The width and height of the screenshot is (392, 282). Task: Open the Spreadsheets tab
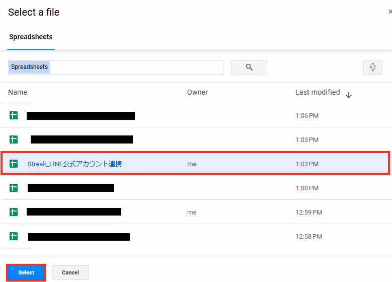pos(31,37)
